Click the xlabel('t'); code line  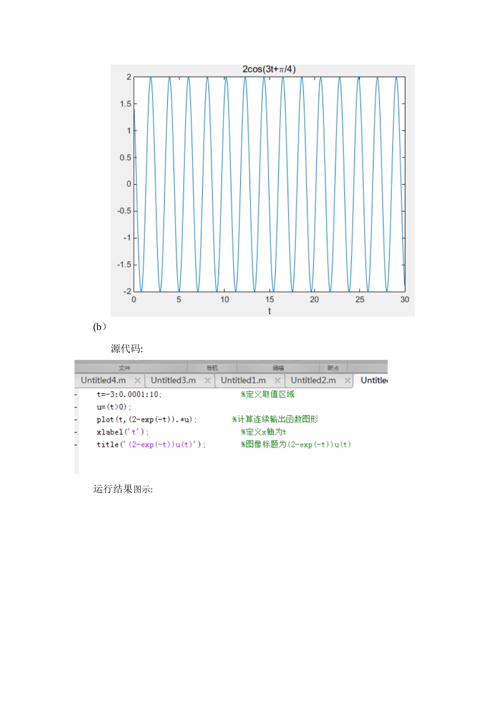[122, 432]
